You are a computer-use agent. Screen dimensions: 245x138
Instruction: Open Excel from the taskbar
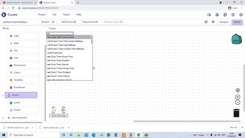[x=109, y=135]
